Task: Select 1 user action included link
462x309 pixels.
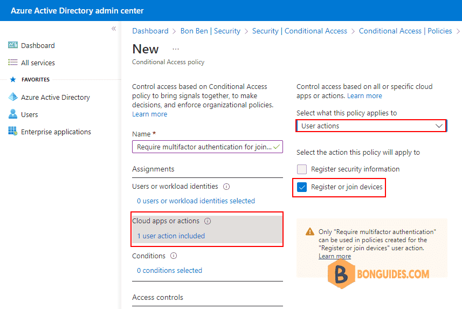Action: (x=171, y=236)
